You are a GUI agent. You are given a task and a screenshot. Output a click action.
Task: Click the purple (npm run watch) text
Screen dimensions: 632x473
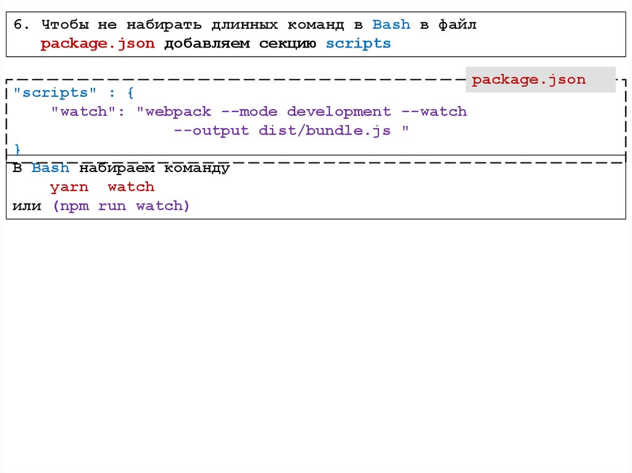pyautogui.click(x=121, y=206)
